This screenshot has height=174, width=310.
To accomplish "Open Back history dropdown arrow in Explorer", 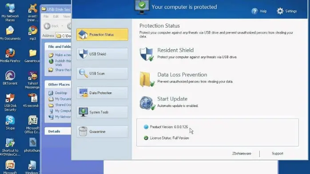I will coord(62,26).
